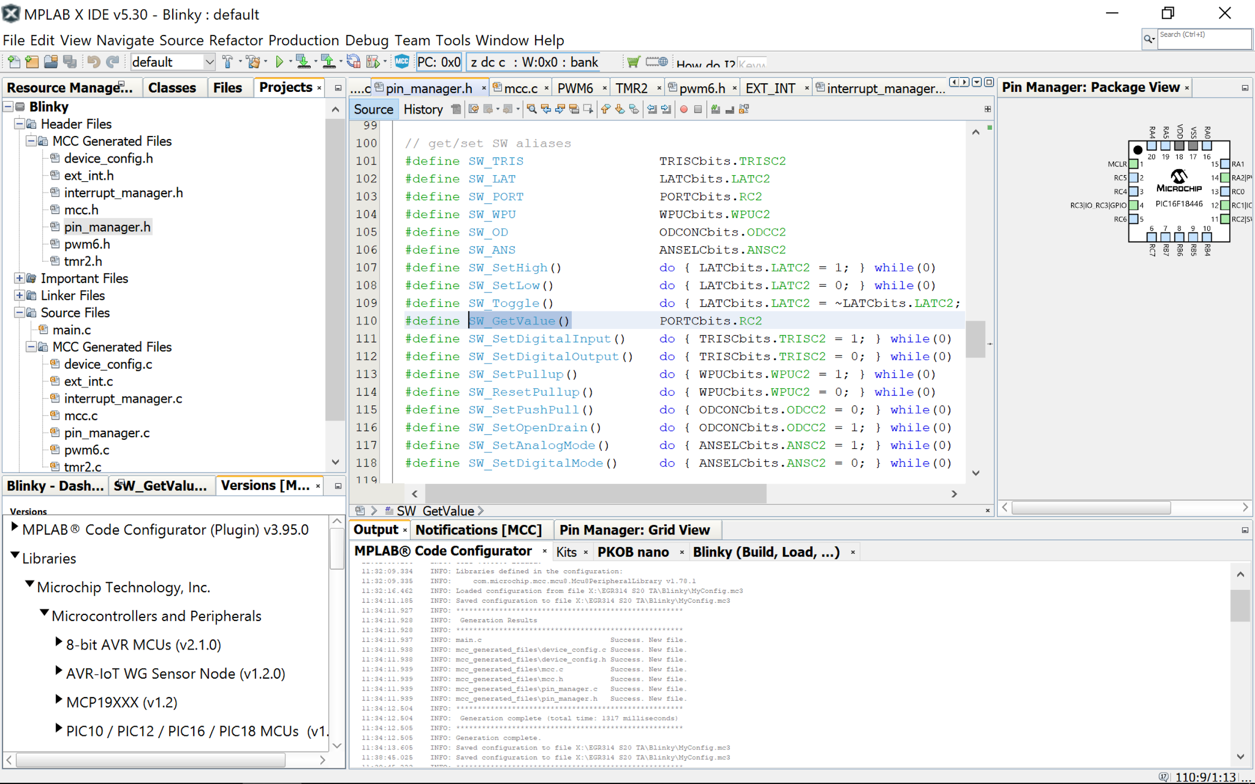The image size is (1255, 784).
Task: Click the Output panel vertical scrollbar thumb
Action: coord(1240,606)
